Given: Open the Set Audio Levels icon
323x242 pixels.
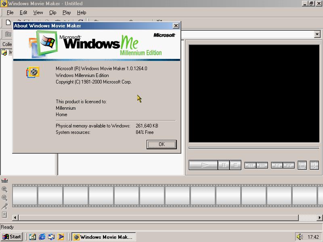Looking at the screenshot, I should point(4,215).
